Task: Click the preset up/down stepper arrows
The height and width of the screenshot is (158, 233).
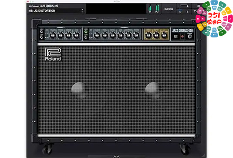Action: click(x=83, y=11)
